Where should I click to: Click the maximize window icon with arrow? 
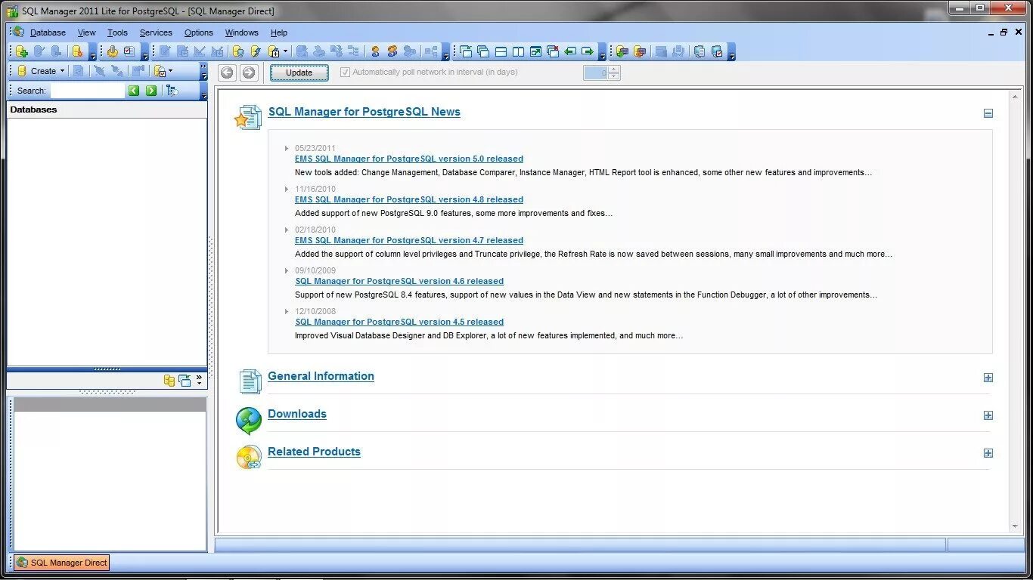click(x=535, y=51)
